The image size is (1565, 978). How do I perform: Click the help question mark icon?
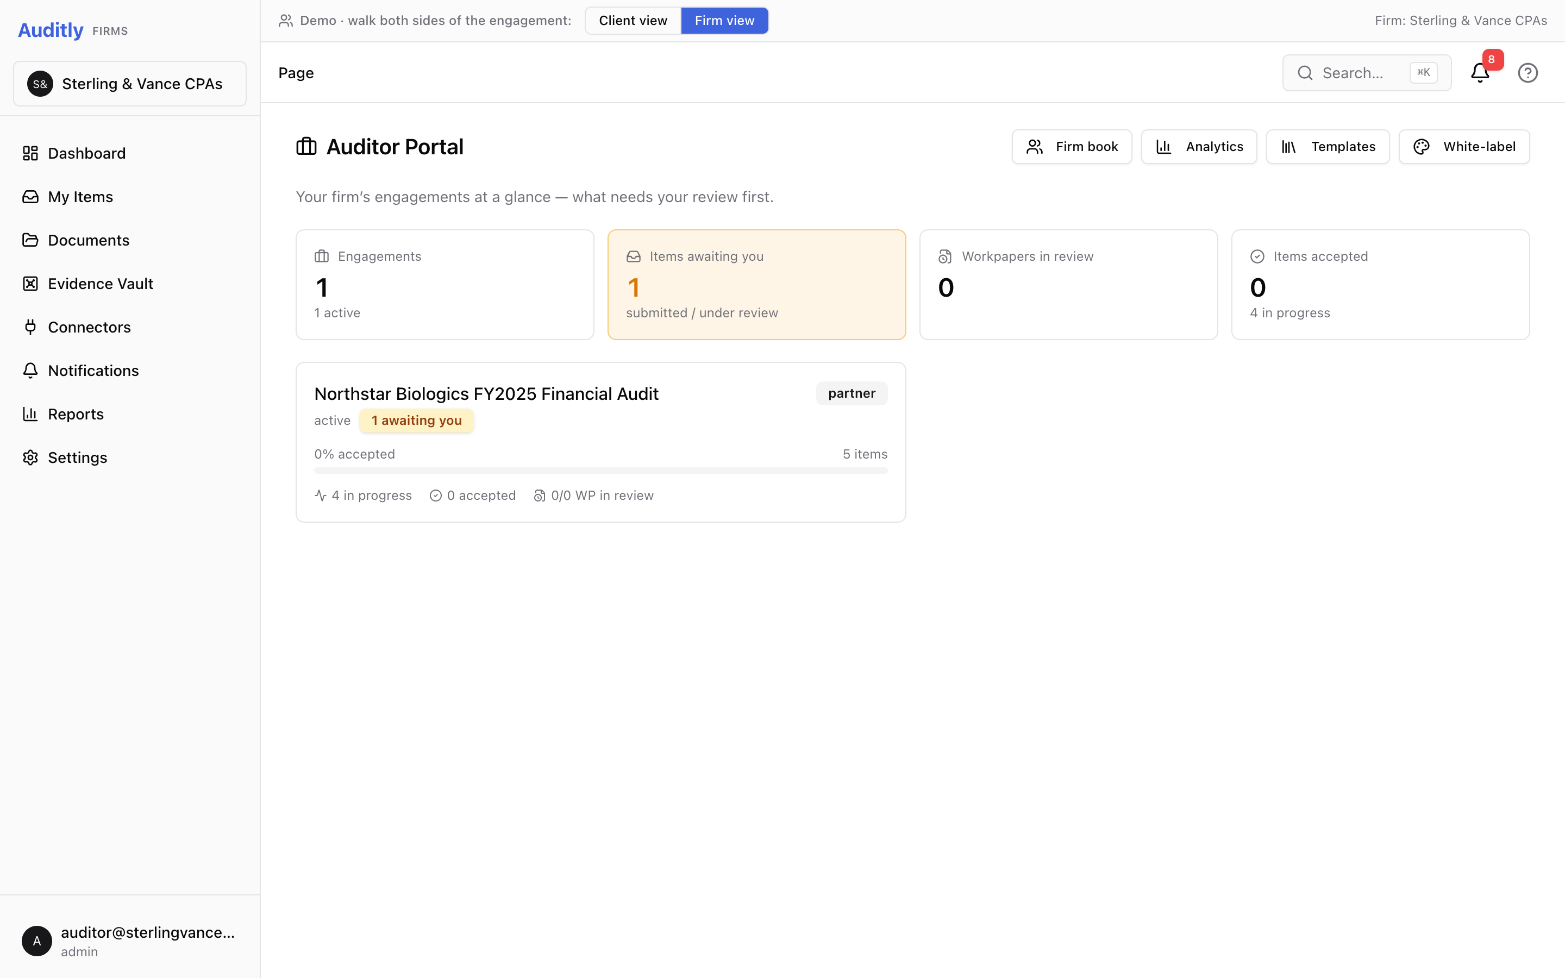tap(1528, 73)
